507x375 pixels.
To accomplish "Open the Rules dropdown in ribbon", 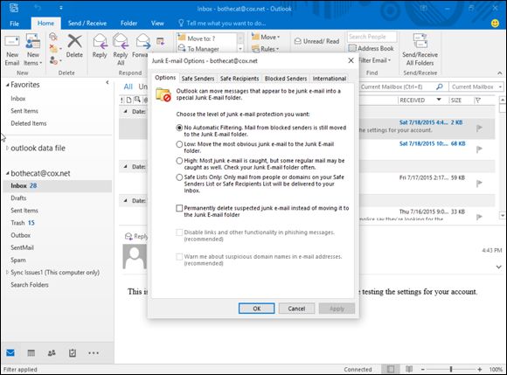I will 266,49.
